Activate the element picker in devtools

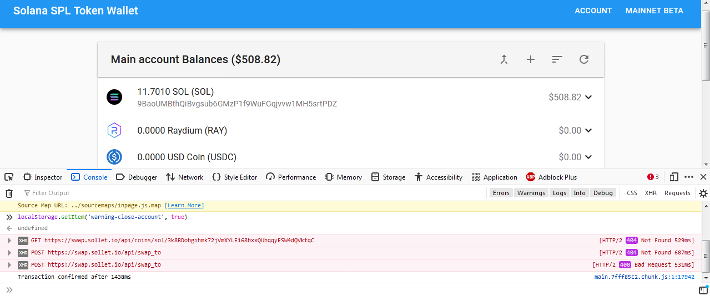[x=9, y=177]
